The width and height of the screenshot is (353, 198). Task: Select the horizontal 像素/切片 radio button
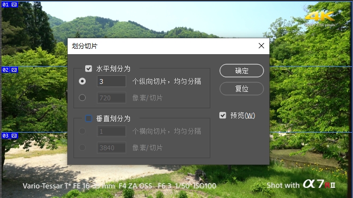coord(82,98)
